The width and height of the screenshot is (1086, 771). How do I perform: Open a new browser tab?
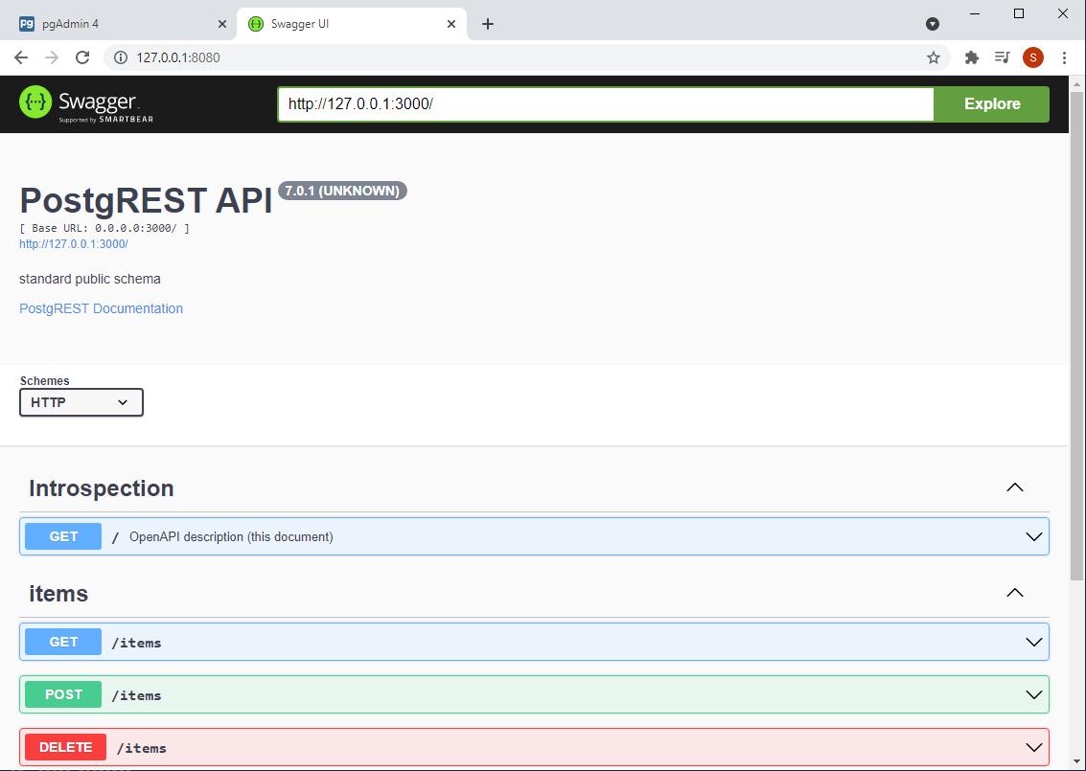point(489,22)
